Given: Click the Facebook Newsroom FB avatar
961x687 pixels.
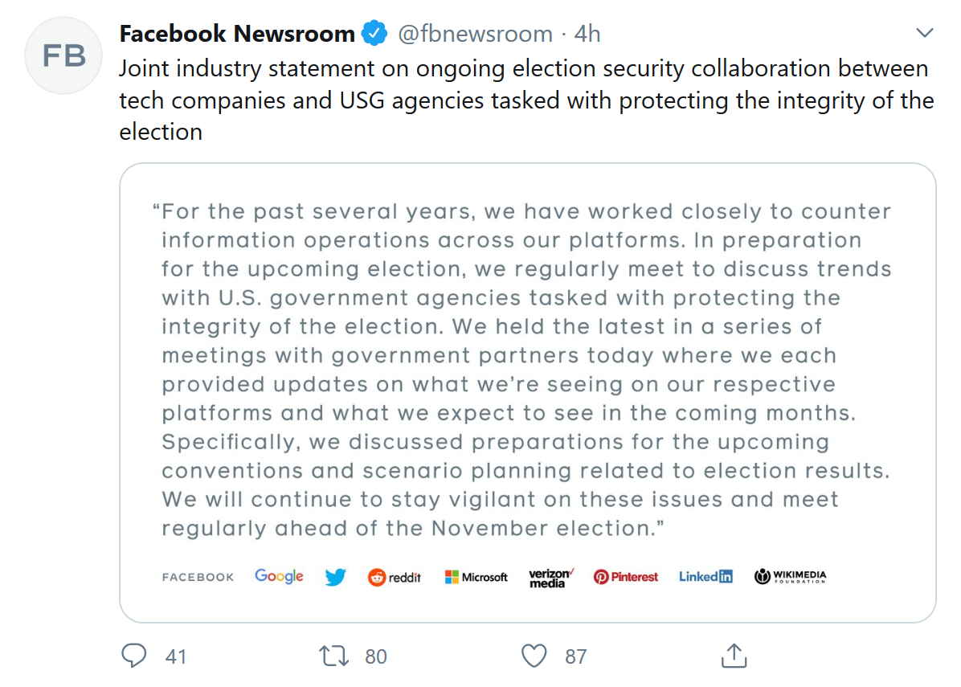Looking at the screenshot, I should tap(65, 55).
